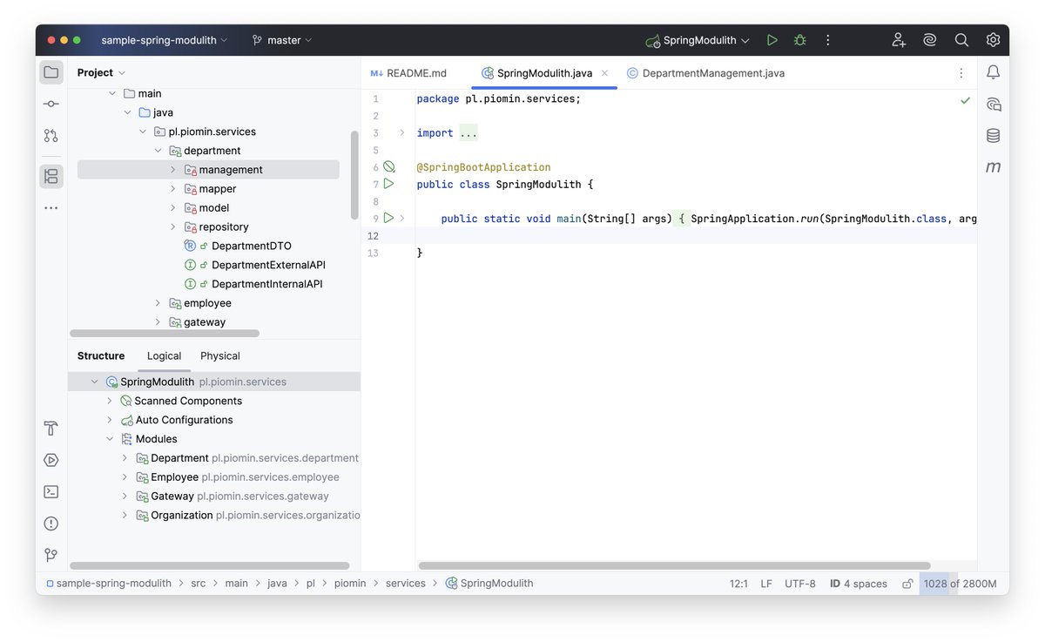This screenshot has width=1045, height=642.
Task: Open the sample-spring-modulith project dropdown
Action: (x=164, y=40)
